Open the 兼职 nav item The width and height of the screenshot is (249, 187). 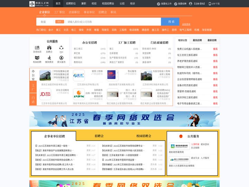point(84,3)
